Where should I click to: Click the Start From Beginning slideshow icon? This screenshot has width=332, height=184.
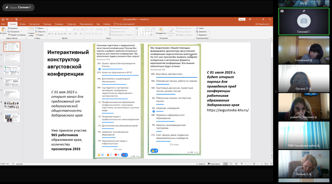16,19
